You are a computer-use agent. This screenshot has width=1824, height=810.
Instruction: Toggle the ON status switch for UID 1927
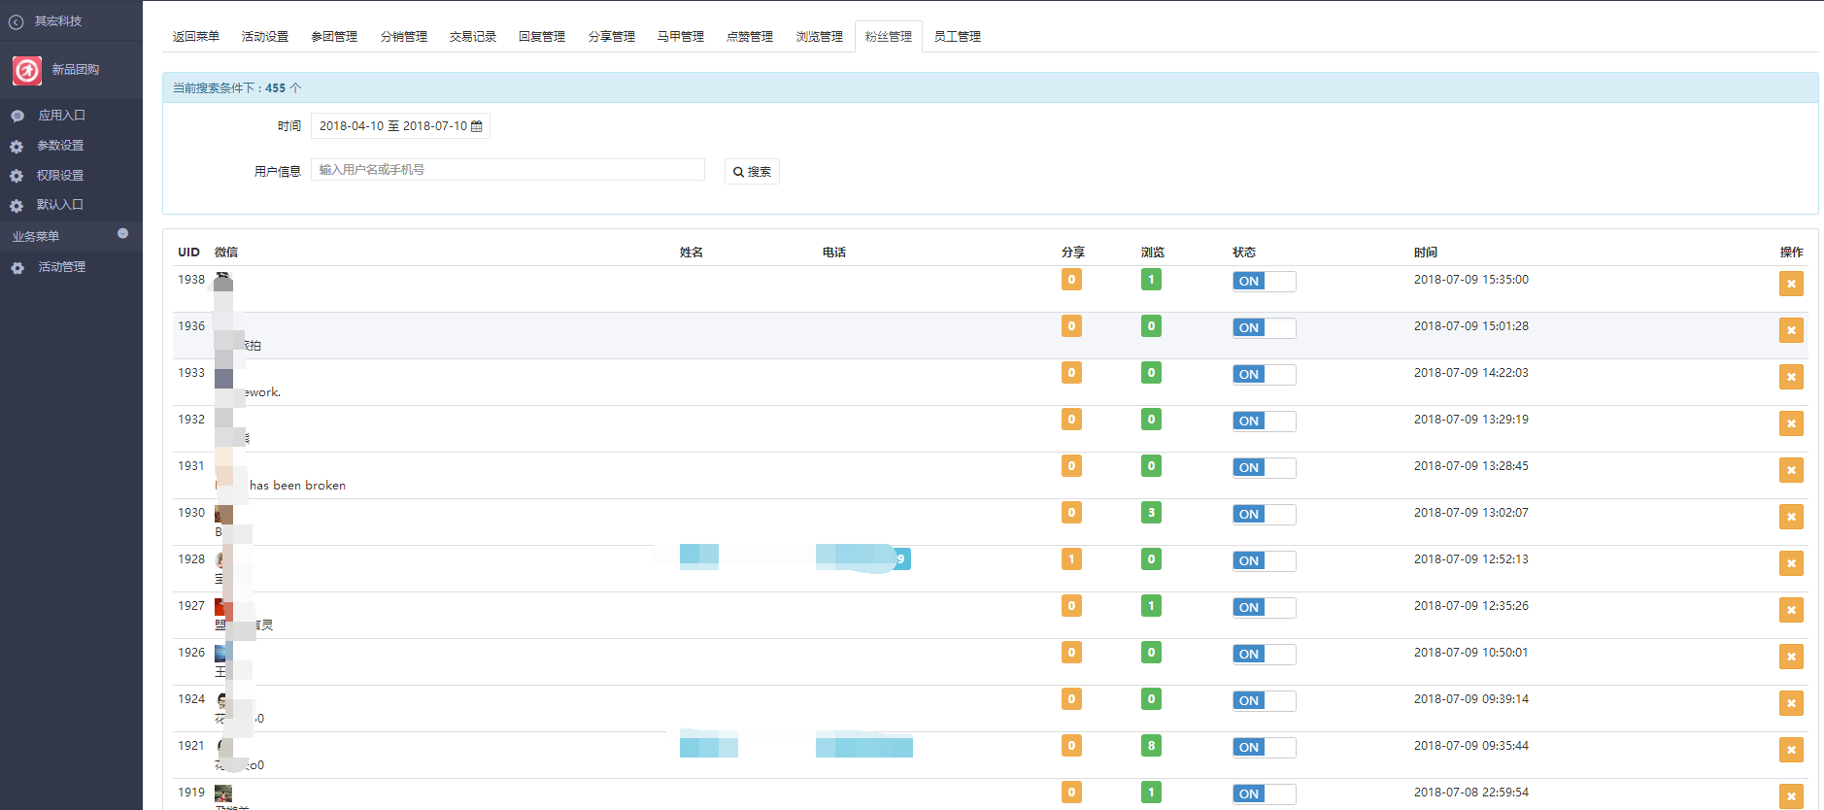[1264, 608]
